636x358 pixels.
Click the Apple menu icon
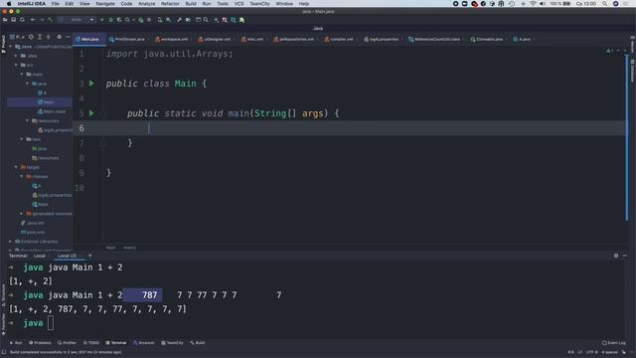pos(9,4)
